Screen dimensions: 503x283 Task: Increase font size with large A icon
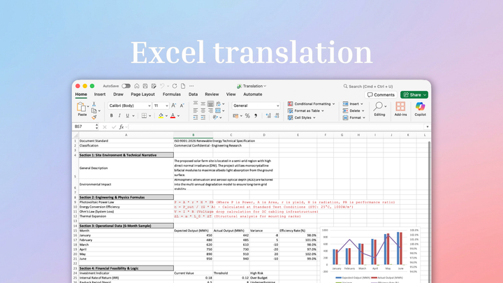point(173,106)
